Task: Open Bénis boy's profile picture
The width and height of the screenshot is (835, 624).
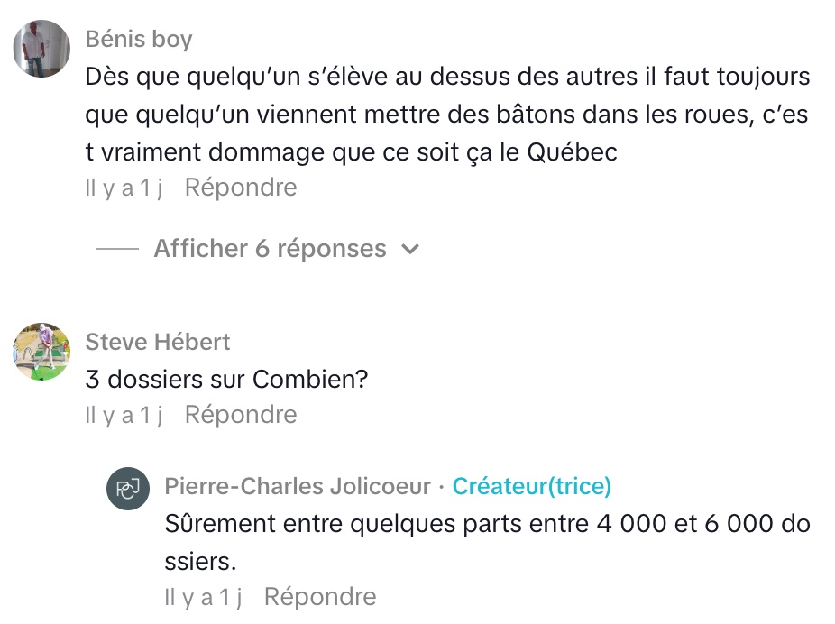Action: pyautogui.click(x=41, y=49)
